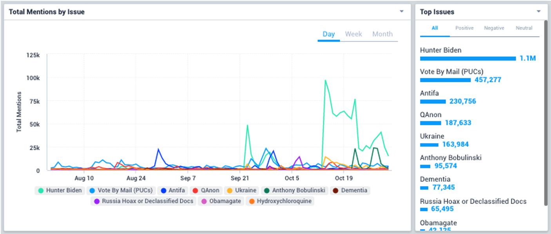551x234 pixels.
Task: Toggle Vote By Mail (PUCs) legend item
Action: point(121,191)
